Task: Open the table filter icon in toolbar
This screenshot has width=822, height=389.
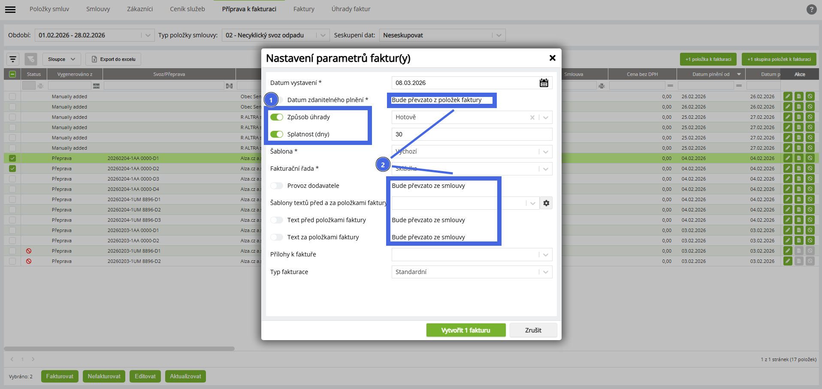Action: click(13, 59)
